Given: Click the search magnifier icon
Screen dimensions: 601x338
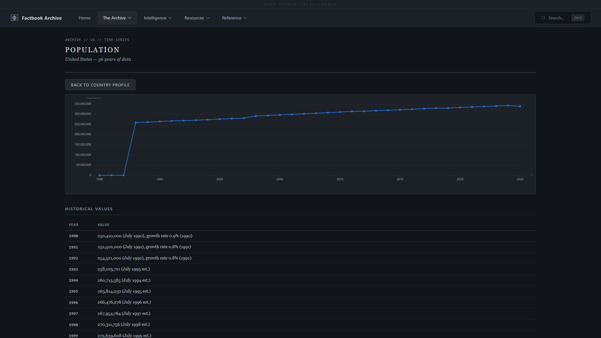Looking at the screenshot, I should [543, 18].
